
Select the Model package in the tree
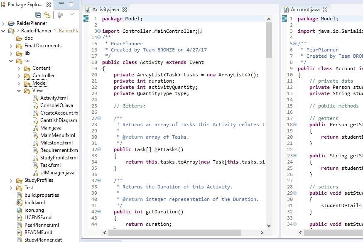(x=39, y=83)
